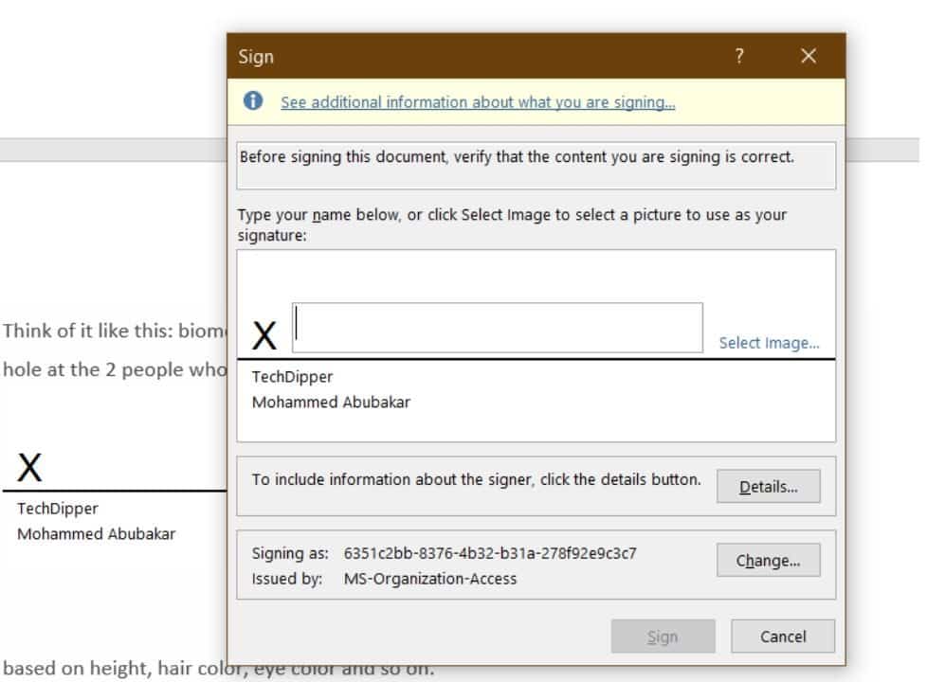Screen dimensions: 927x682
Task: Select the X signature line in the document
Action: coord(30,468)
